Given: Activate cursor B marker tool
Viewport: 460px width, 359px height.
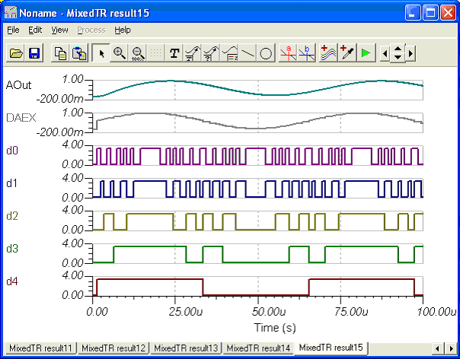Looking at the screenshot, I should coord(307,53).
